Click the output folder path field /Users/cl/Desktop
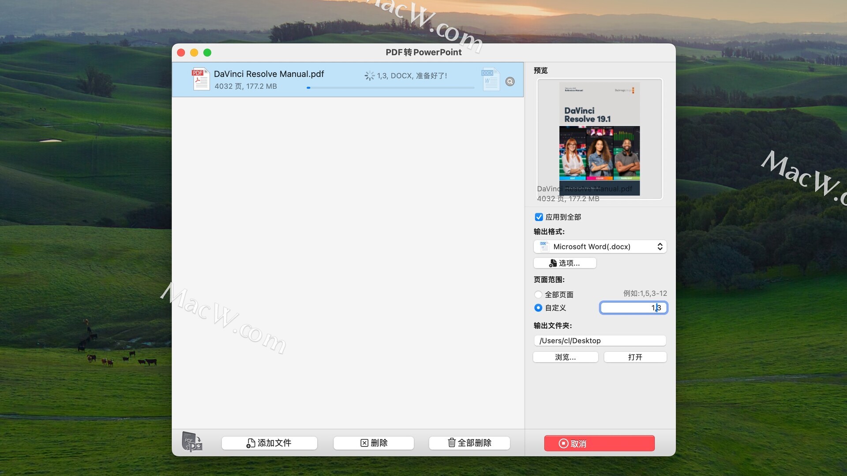847x476 pixels. (600, 341)
